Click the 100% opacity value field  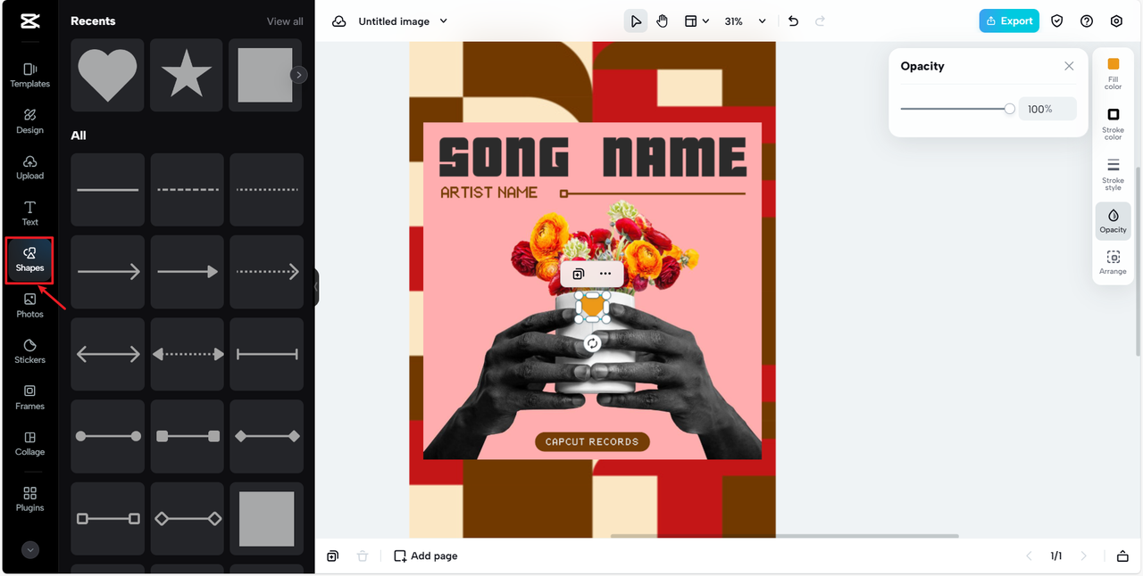1047,109
